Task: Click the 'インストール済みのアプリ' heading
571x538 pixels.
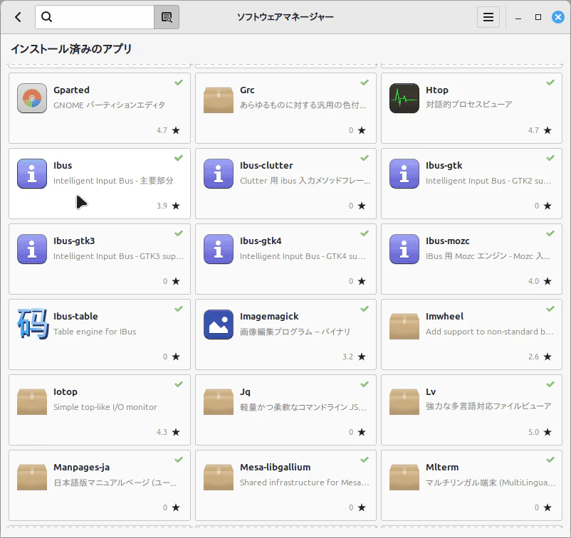Action: click(71, 49)
